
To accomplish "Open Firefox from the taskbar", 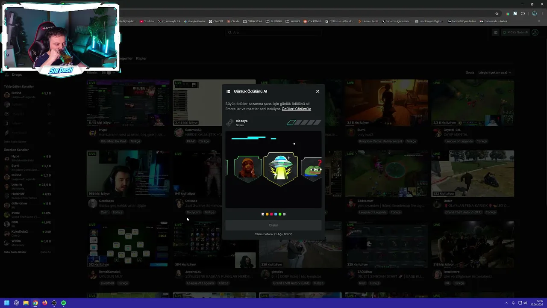I will [44, 303].
